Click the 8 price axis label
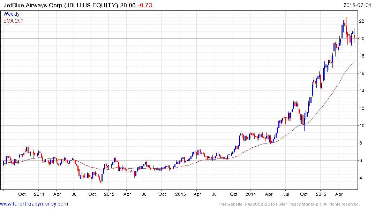The width and height of the screenshot is (375, 209). [x=361, y=143]
